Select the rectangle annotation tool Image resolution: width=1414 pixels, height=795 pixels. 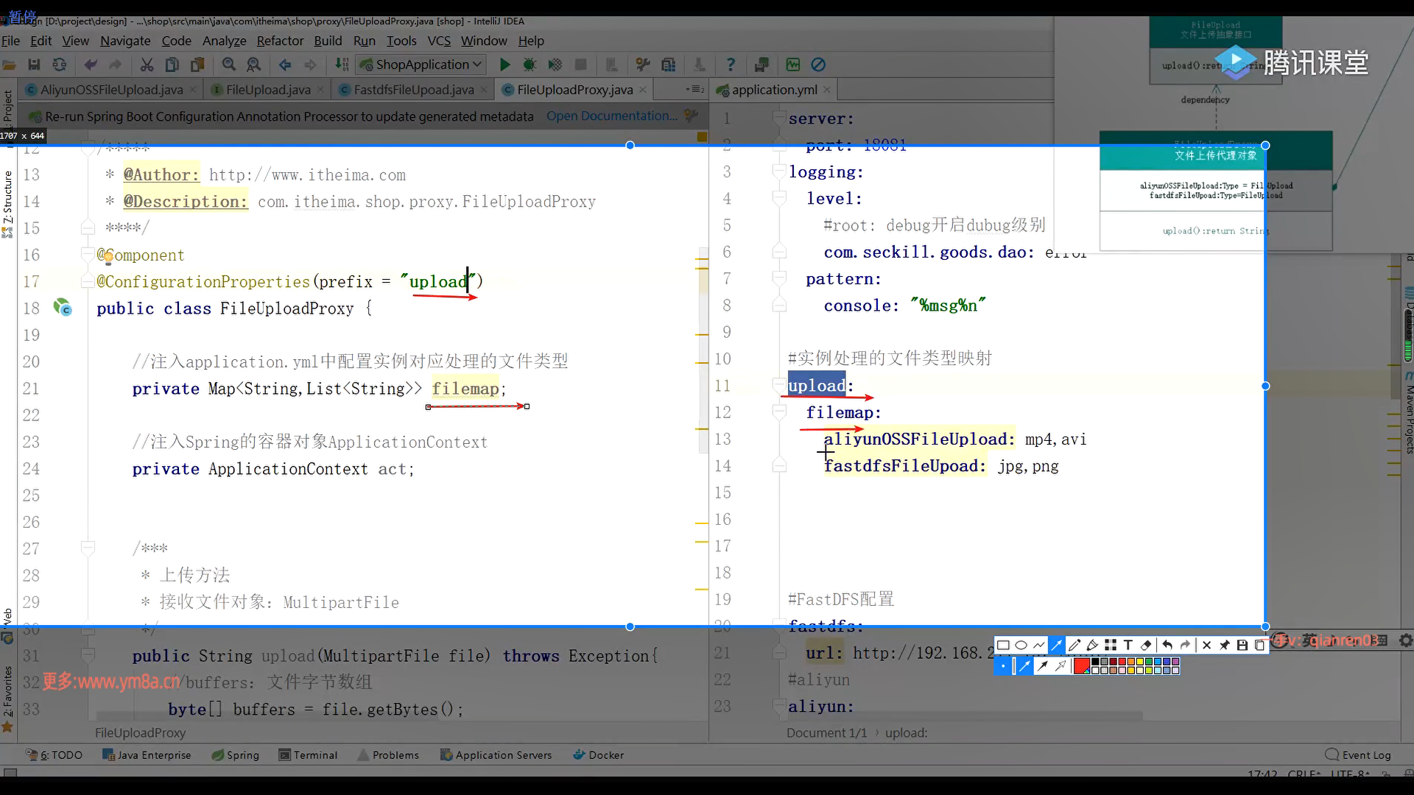coord(1003,646)
